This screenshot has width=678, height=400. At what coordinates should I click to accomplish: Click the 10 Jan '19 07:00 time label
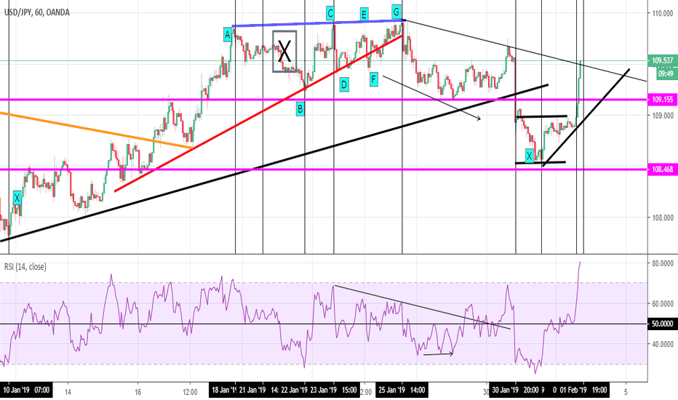click(x=26, y=390)
